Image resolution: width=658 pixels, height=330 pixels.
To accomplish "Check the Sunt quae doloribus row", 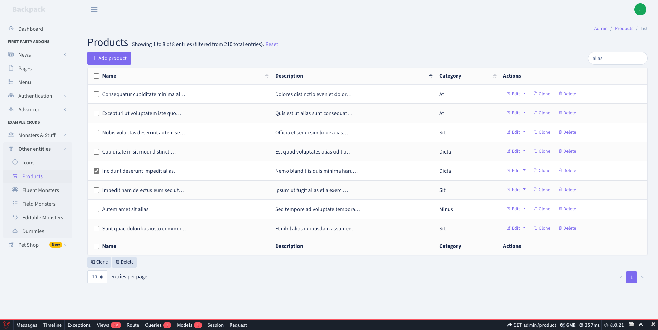I will pos(96,229).
